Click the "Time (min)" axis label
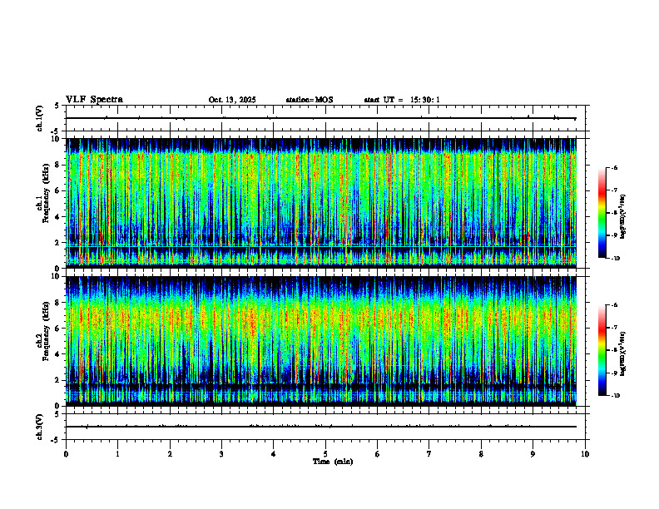The width and height of the screenshot is (659, 509). [333, 462]
